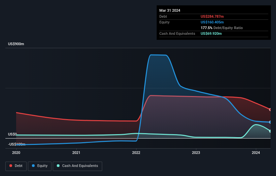
Task: Click the US$284.787m debt value
Action: click(212, 16)
